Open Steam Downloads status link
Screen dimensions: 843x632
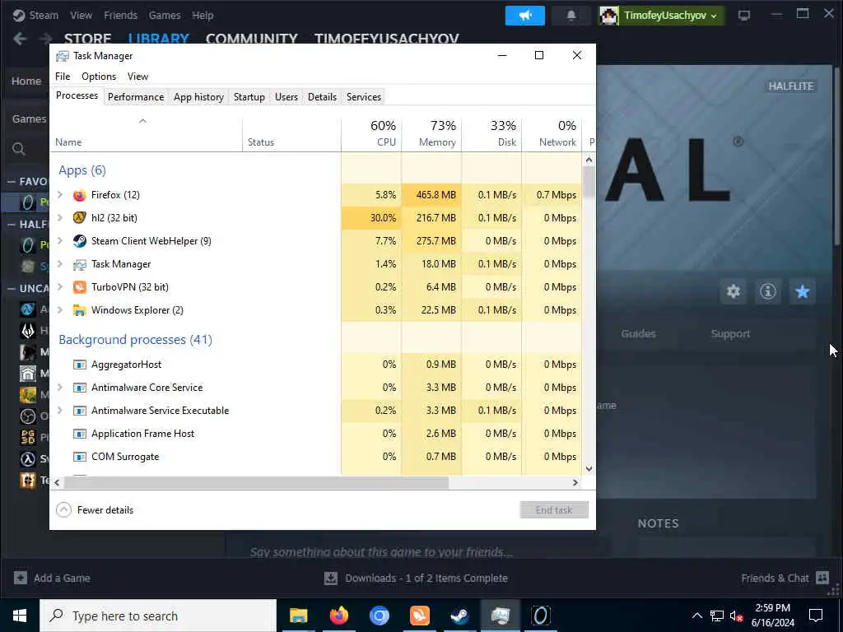(x=416, y=579)
